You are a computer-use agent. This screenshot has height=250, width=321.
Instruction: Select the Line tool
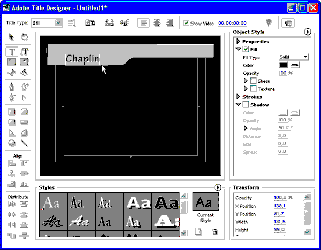pyautogui.click(x=24, y=143)
